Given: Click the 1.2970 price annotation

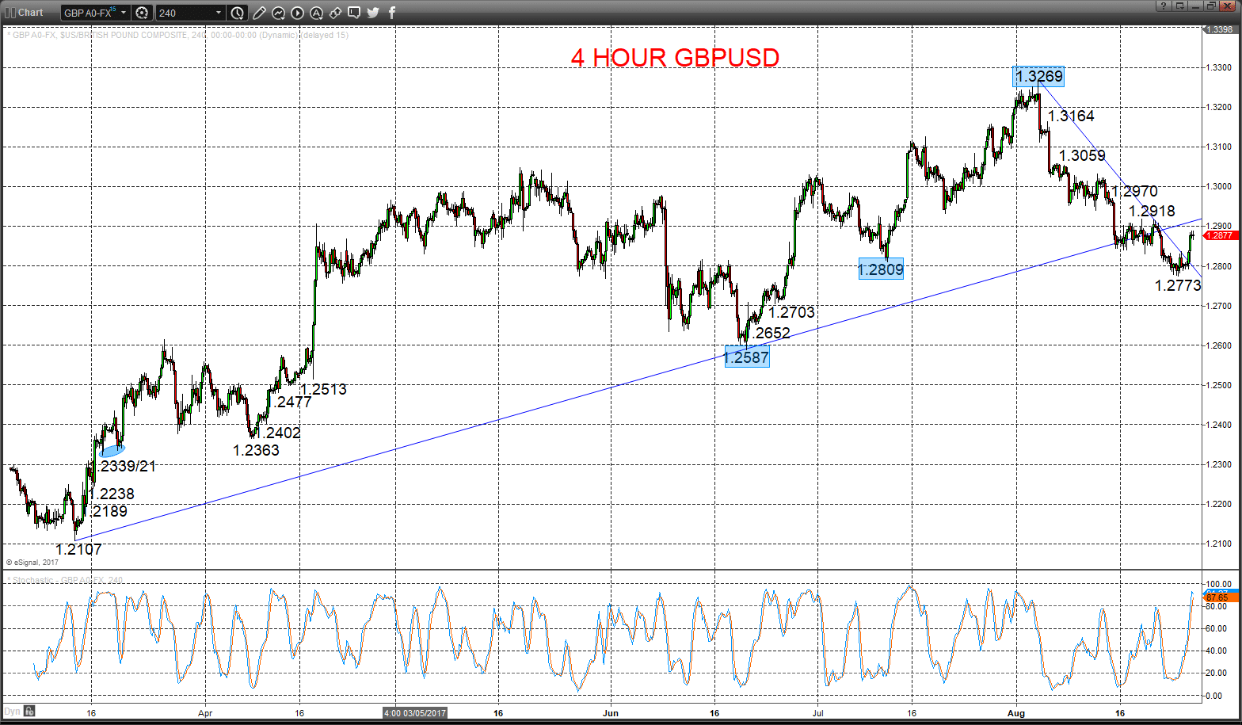Looking at the screenshot, I should tap(1134, 191).
